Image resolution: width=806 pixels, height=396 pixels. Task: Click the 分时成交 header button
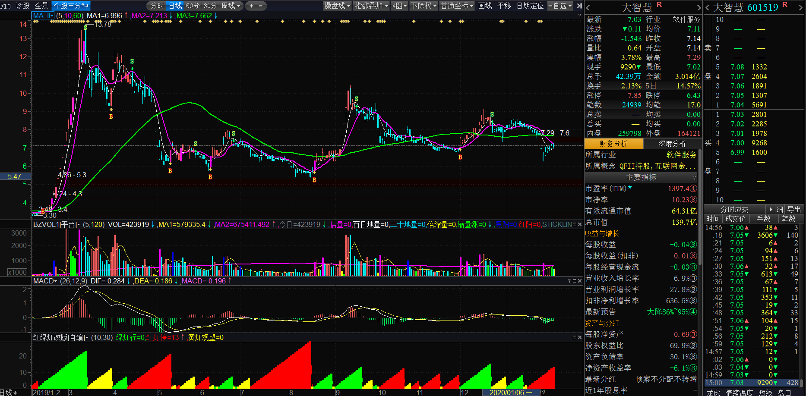pos(734,209)
